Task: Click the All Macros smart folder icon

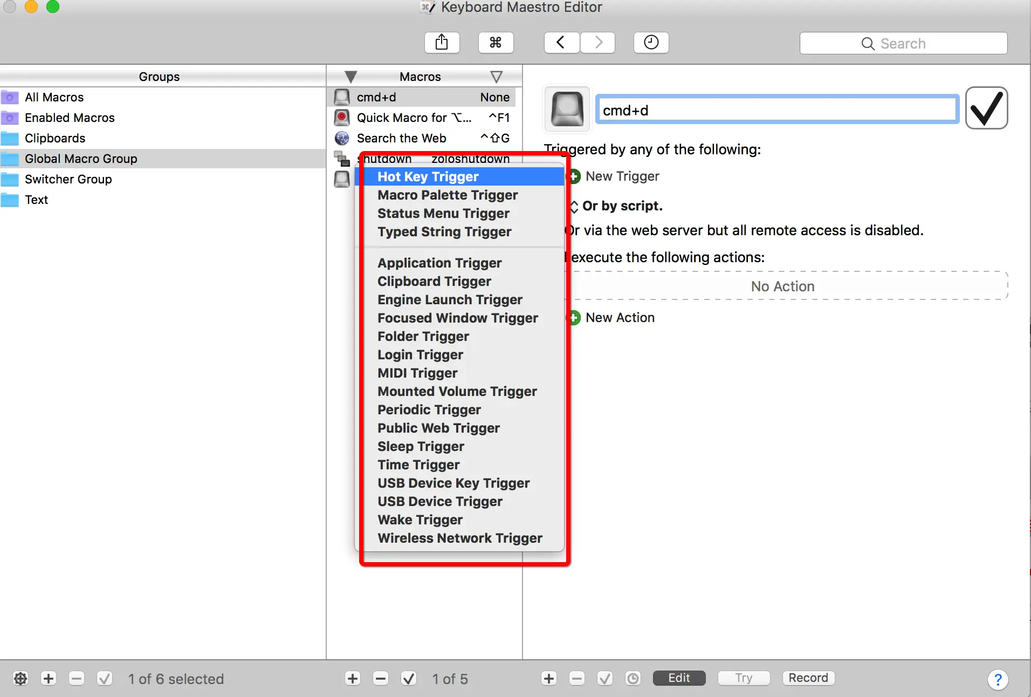Action: coord(10,97)
